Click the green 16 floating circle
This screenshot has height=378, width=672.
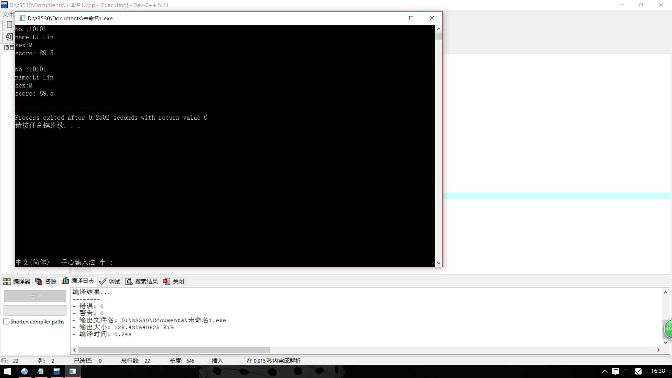point(668,328)
